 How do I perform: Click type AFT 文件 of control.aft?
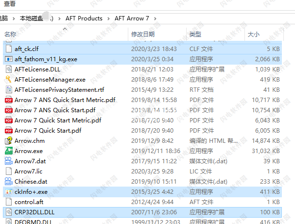(x=201, y=202)
